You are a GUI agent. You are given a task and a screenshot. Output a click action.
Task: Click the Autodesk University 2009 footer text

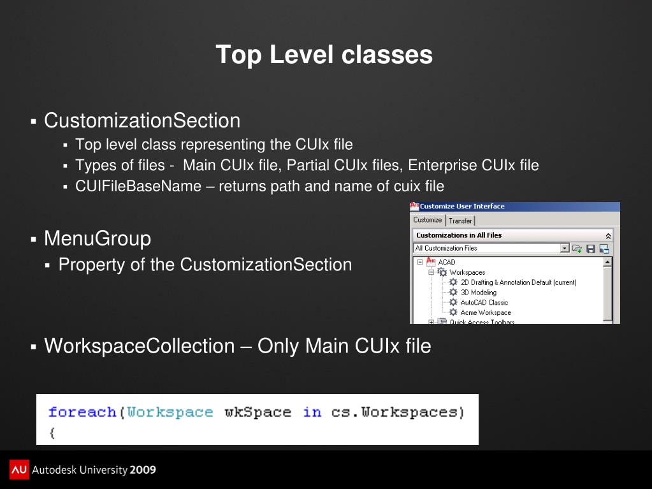[x=94, y=470]
